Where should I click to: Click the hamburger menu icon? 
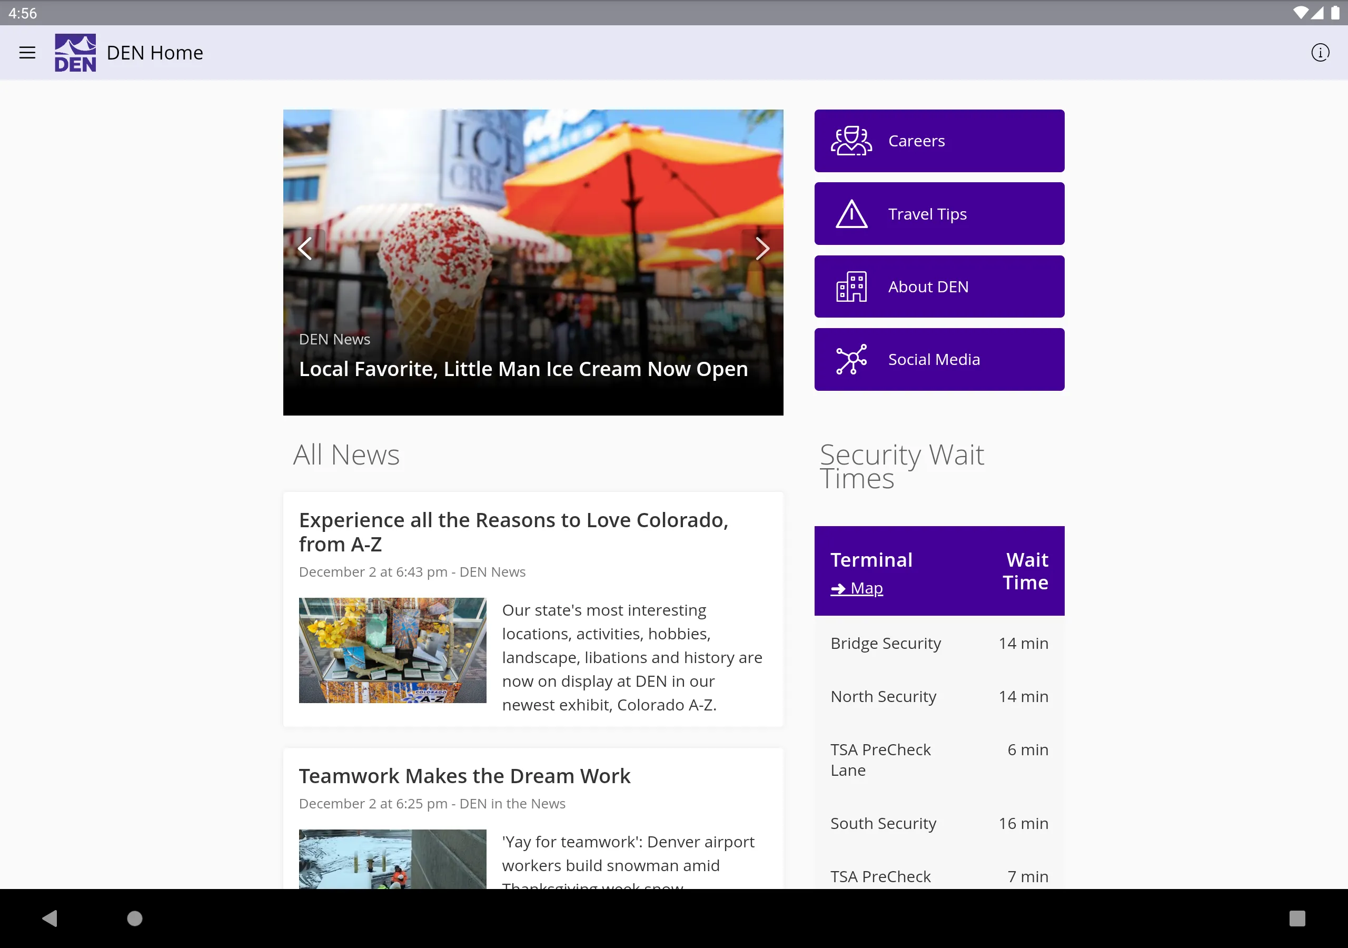click(x=28, y=52)
